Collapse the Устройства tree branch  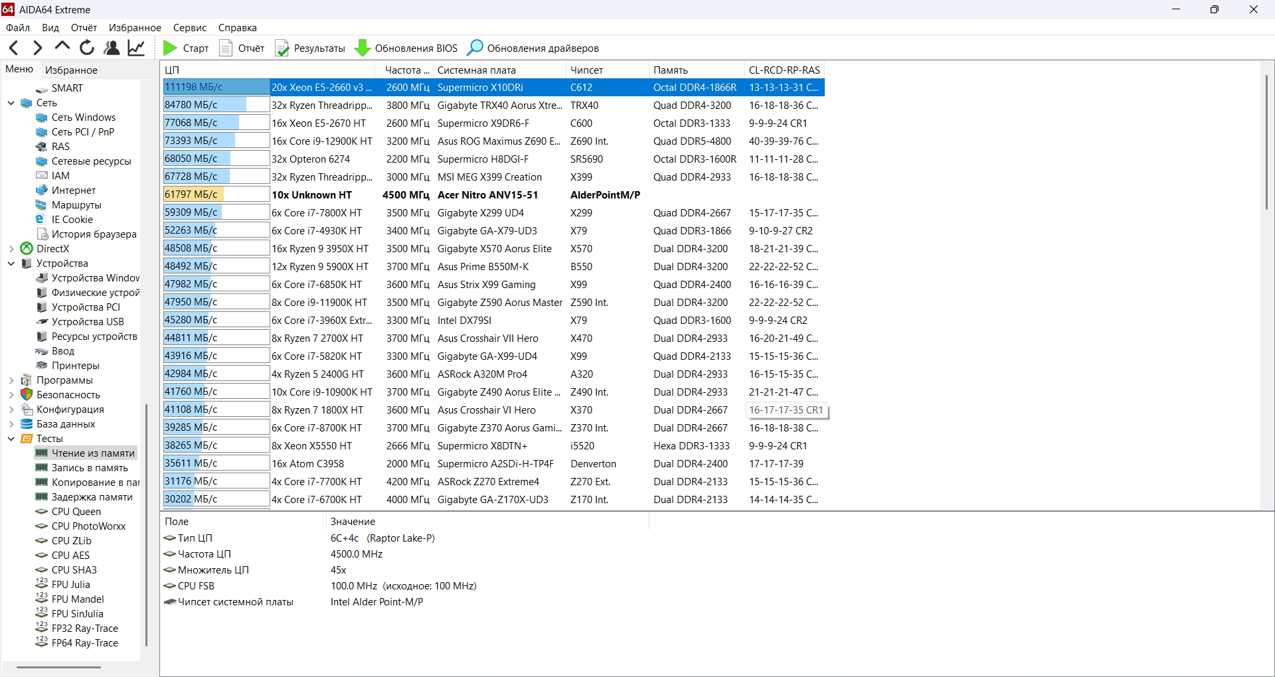(11, 263)
